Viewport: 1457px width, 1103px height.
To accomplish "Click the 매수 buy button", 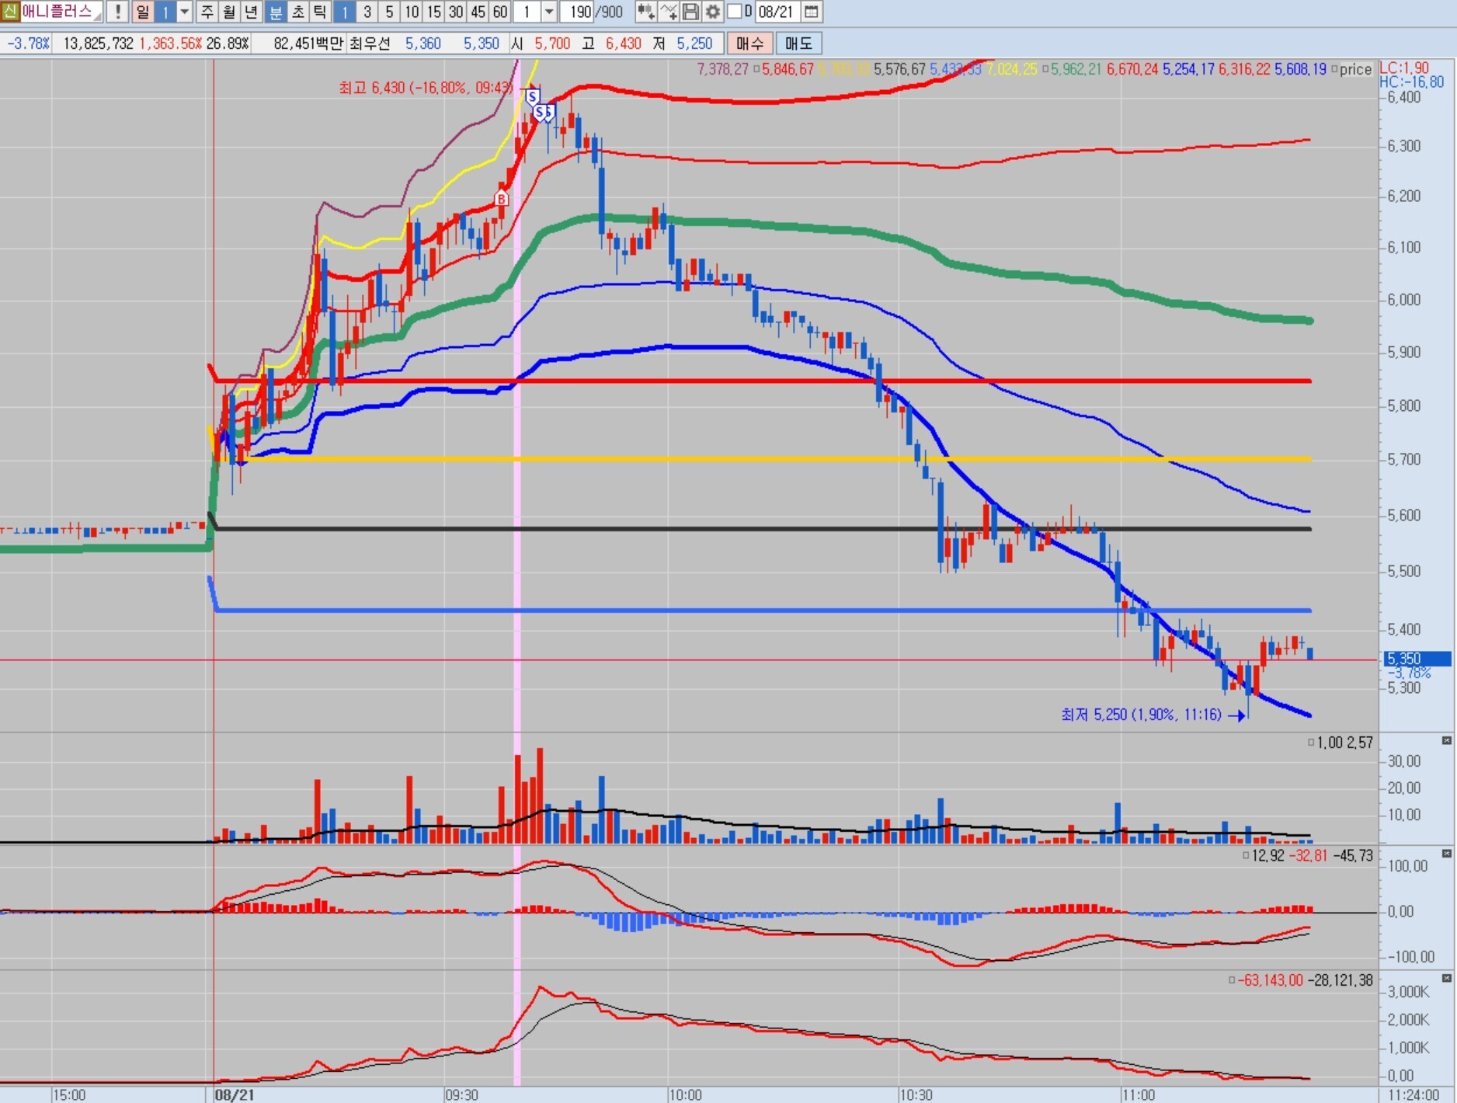I will pyautogui.click(x=750, y=43).
